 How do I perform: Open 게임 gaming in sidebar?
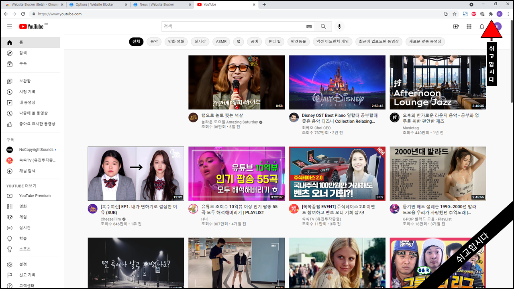point(30,217)
